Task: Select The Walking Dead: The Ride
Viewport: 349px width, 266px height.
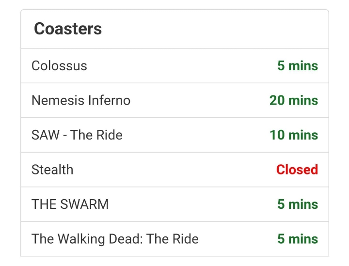Action: tap(174, 239)
